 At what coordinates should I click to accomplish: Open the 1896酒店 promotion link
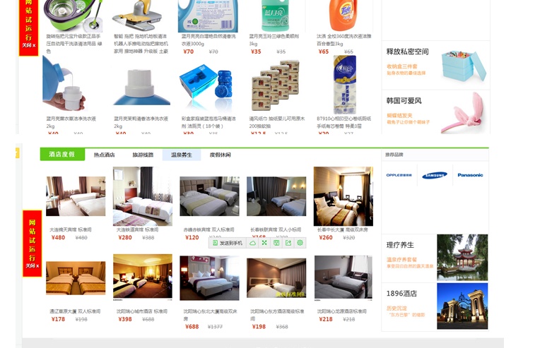click(401, 294)
